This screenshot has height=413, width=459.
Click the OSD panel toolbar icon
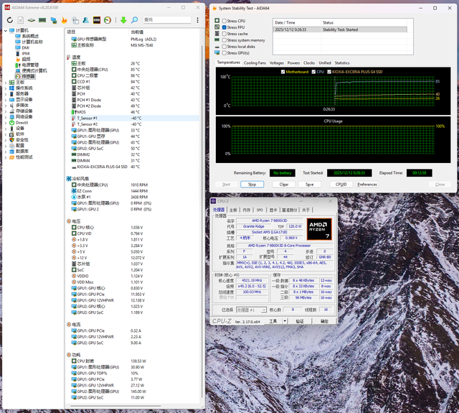[96, 19]
